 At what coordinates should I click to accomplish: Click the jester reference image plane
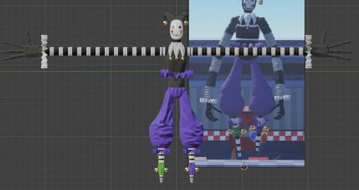pos(247,83)
